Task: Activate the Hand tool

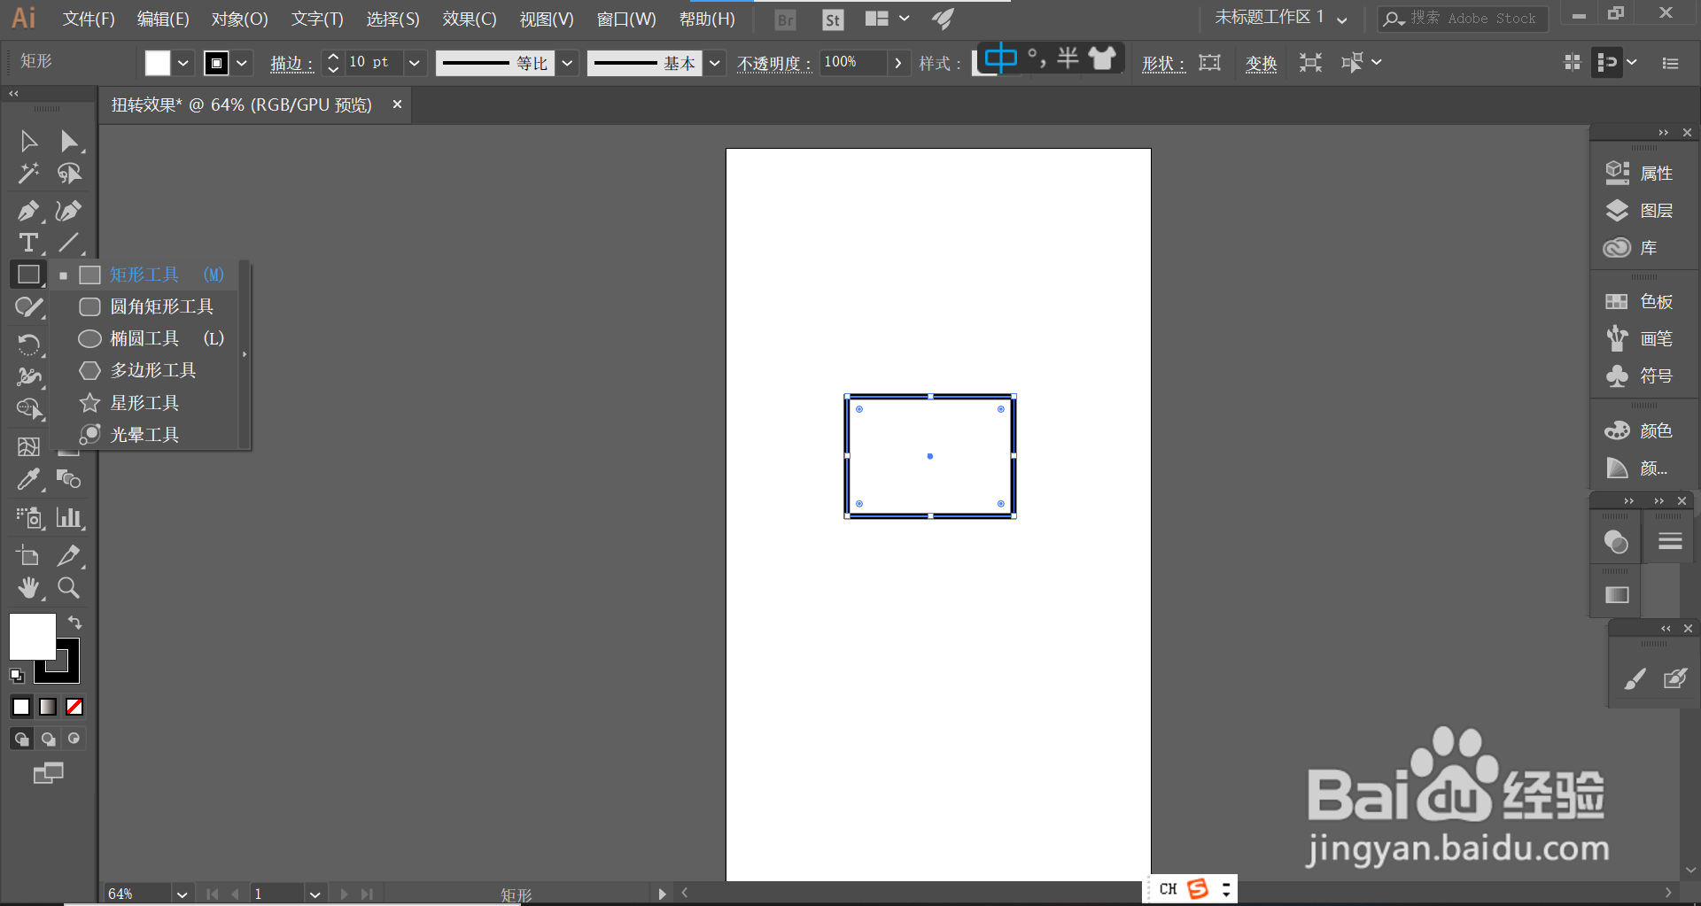Action: (x=28, y=587)
